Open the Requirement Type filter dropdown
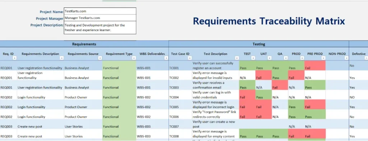368x141 pixels. [134, 58]
